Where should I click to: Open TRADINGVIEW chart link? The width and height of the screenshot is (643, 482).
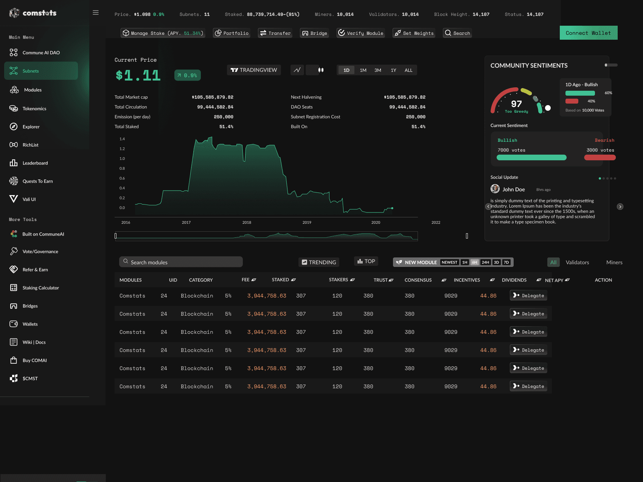pos(254,70)
